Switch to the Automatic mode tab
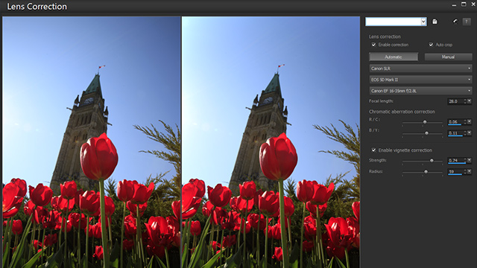Screen dimensions: 477x268 point(394,57)
